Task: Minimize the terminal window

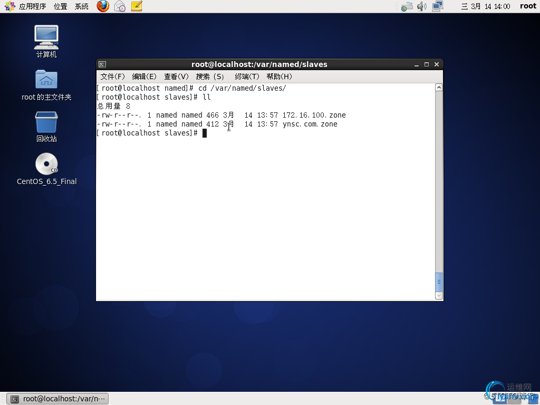Action: click(x=417, y=64)
